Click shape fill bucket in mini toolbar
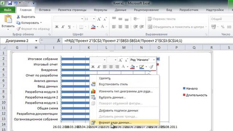Image resolution: width=233 pixels, height=131 pixels. [x=132, y=67]
